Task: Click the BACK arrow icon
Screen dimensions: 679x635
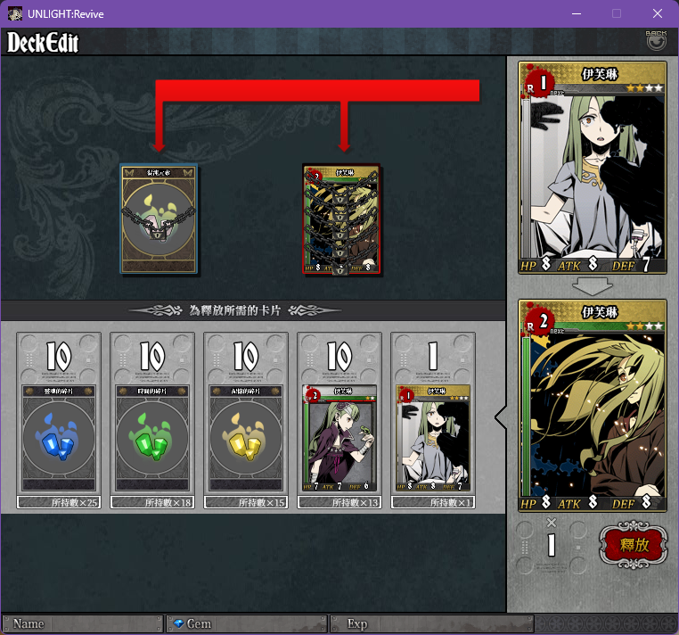Action: click(656, 40)
